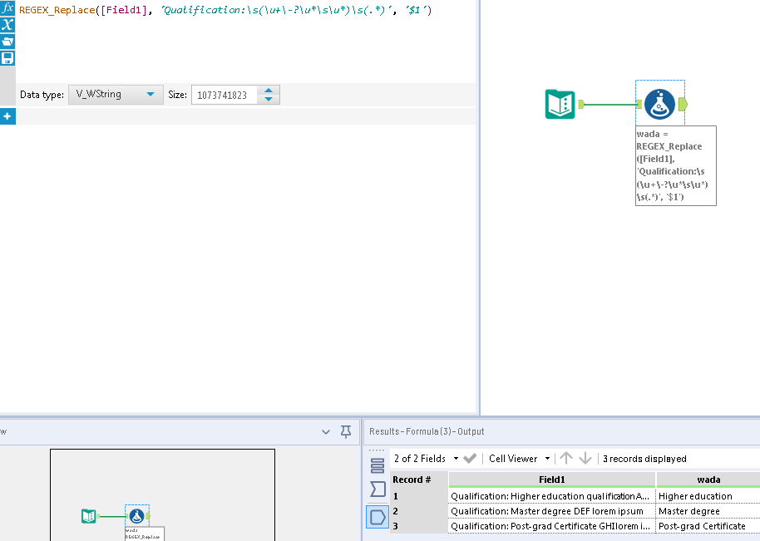Viewport: 760px width, 541px height.
Task: Click the data view icon in the Results pane
Action: pyautogui.click(x=378, y=516)
